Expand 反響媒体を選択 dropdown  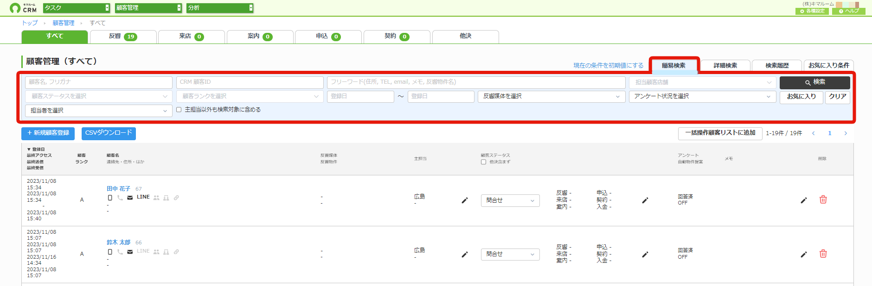pyautogui.click(x=551, y=96)
